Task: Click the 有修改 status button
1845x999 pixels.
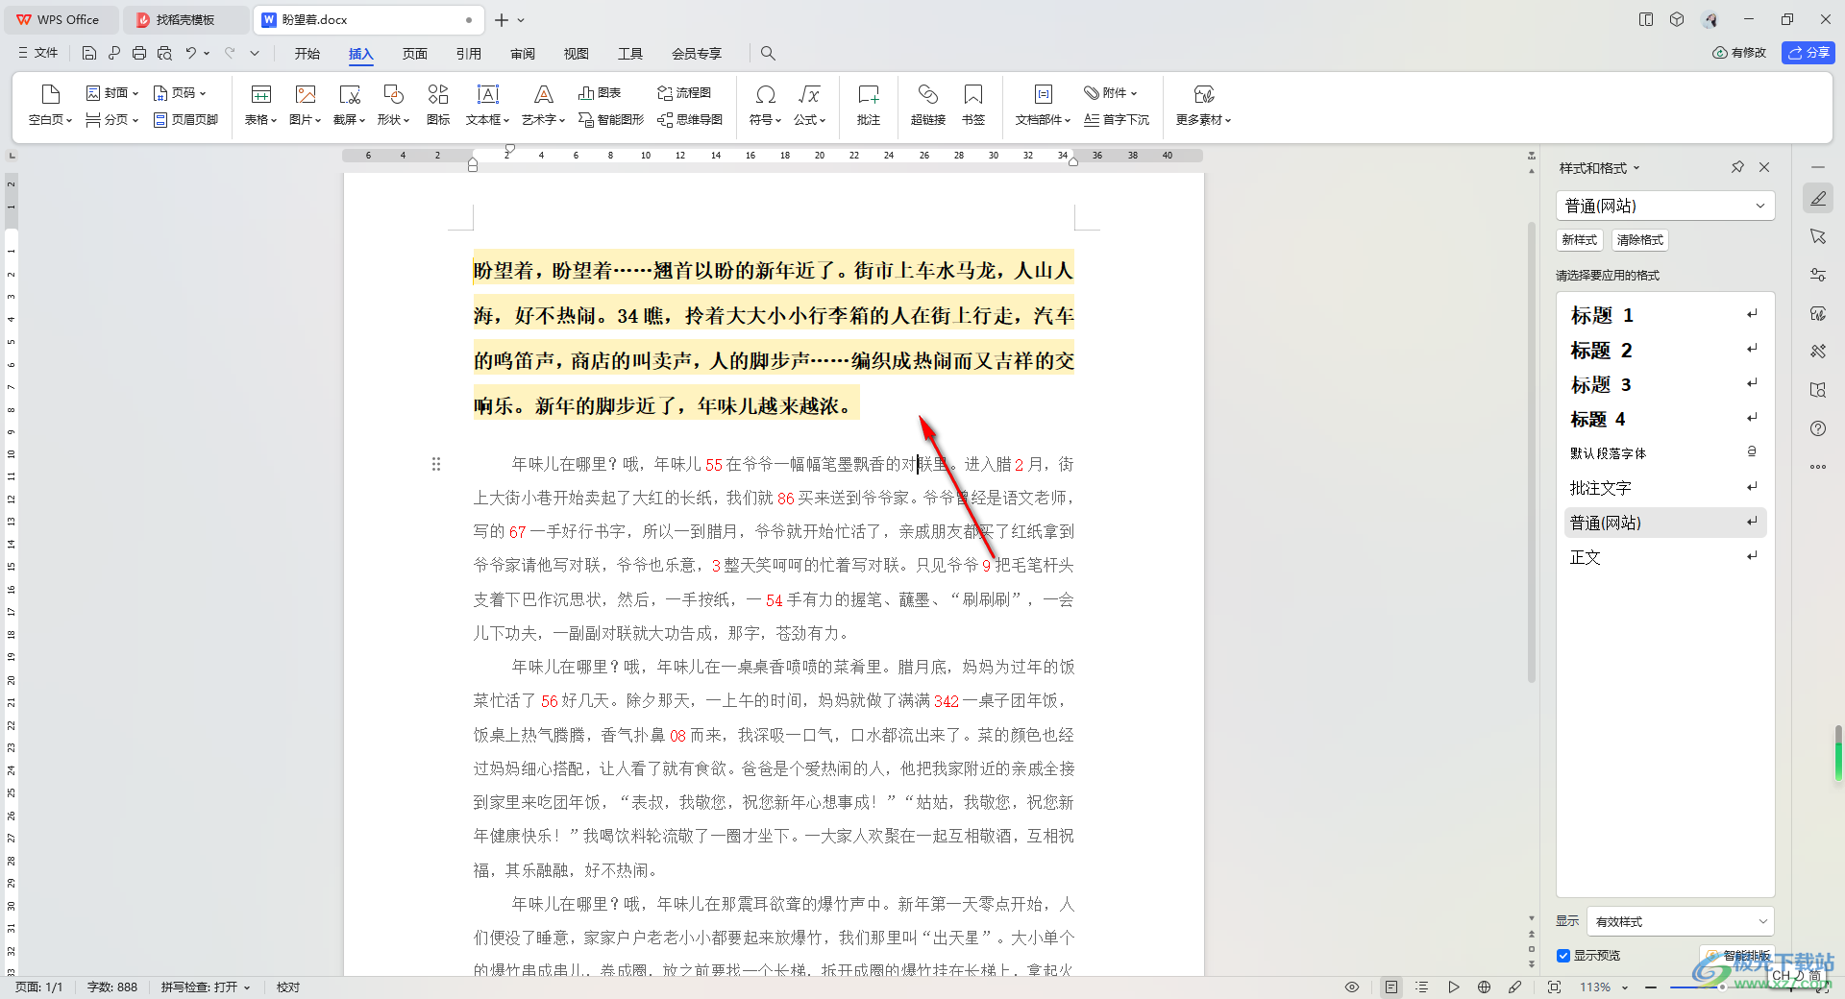Action: point(1739,53)
